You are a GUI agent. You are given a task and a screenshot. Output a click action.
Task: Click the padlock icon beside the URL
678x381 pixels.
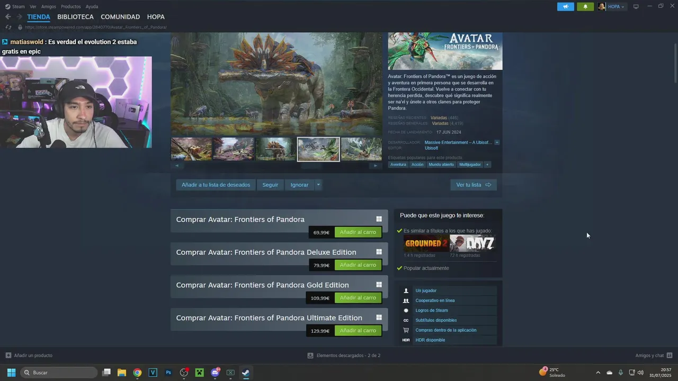[20, 27]
